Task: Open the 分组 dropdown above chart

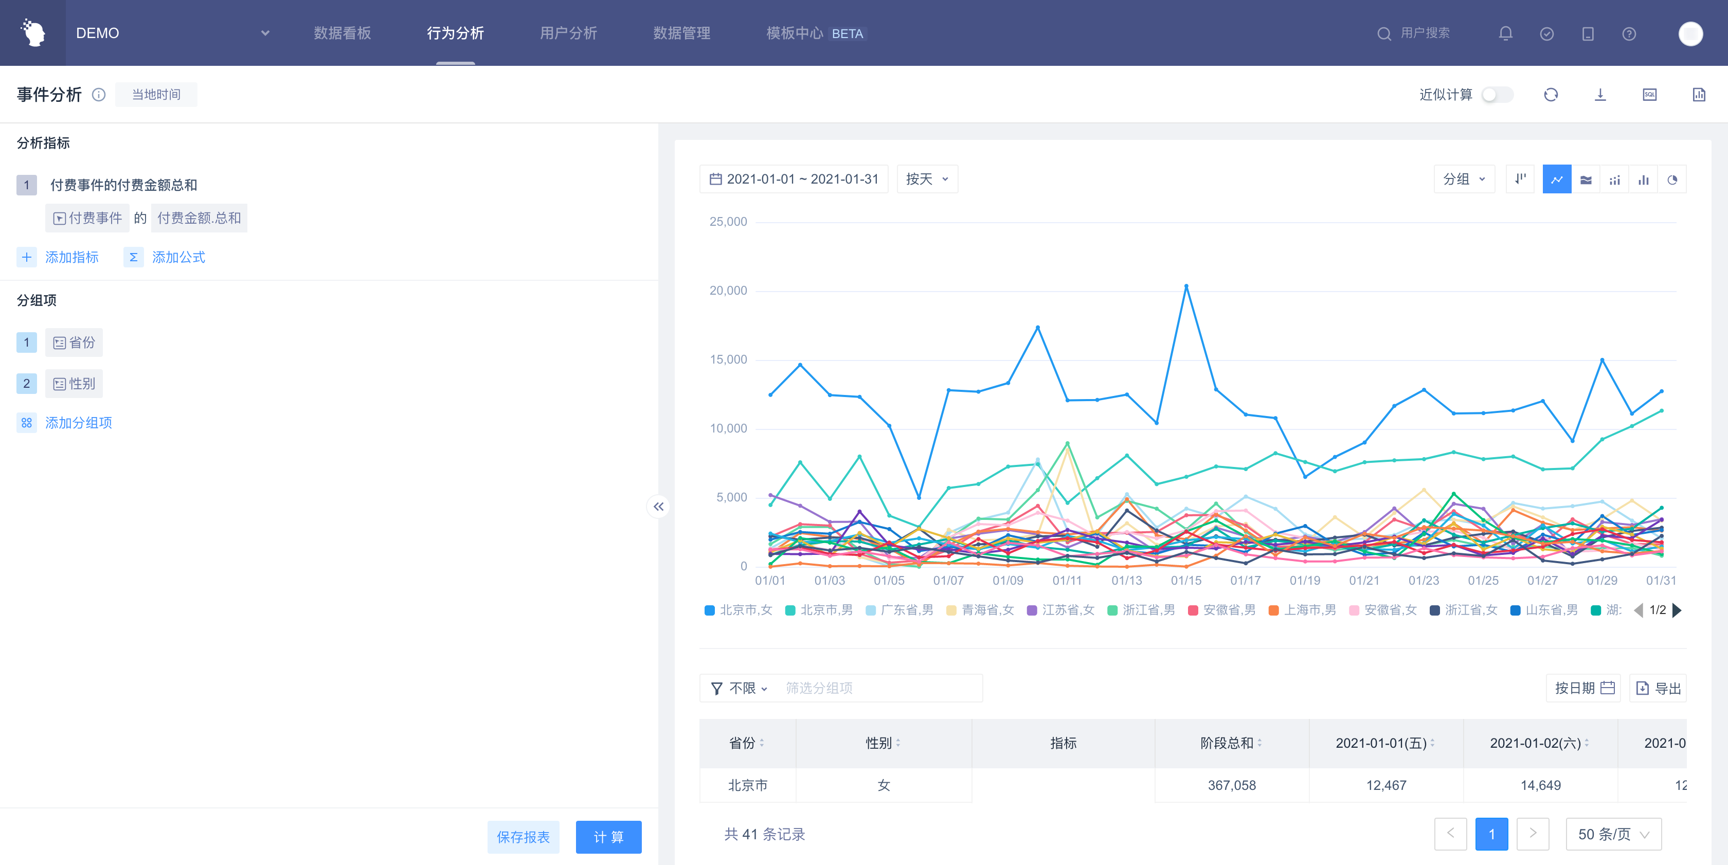Action: (x=1464, y=179)
